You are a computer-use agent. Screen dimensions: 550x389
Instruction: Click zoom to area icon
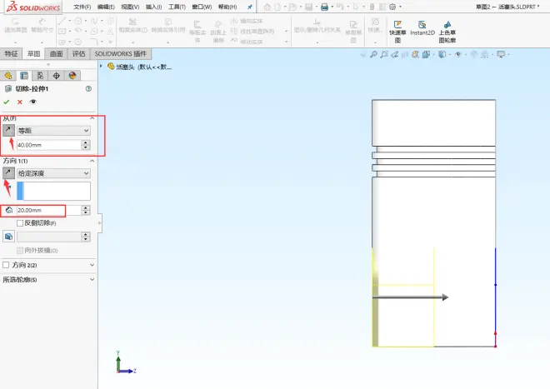(384, 54)
